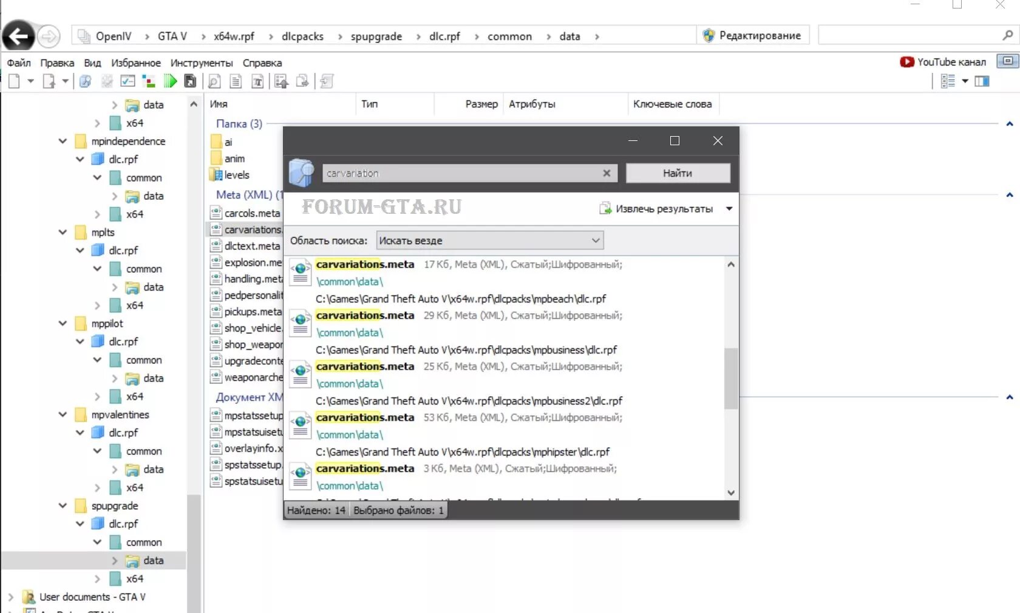Open the Правка menu
1020x613 pixels.
coord(57,63)
